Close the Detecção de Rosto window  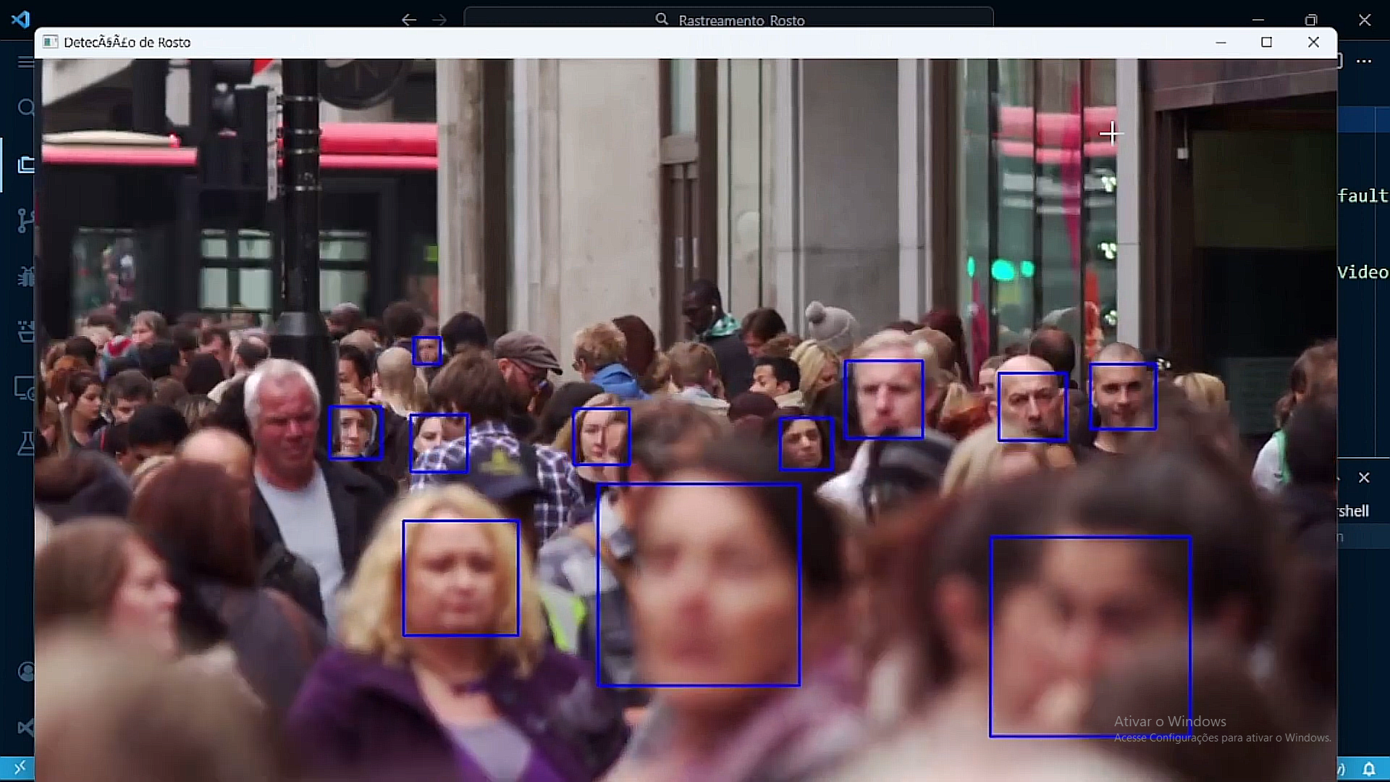[1313, 42]
